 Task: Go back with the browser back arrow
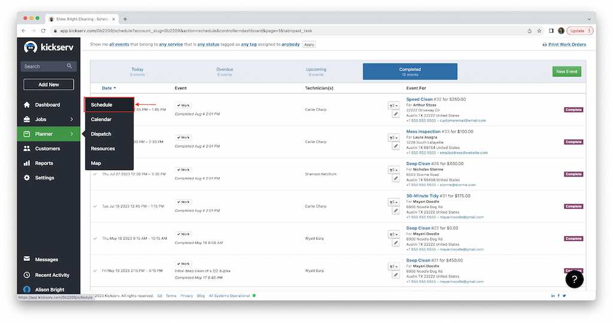[24, 31]
